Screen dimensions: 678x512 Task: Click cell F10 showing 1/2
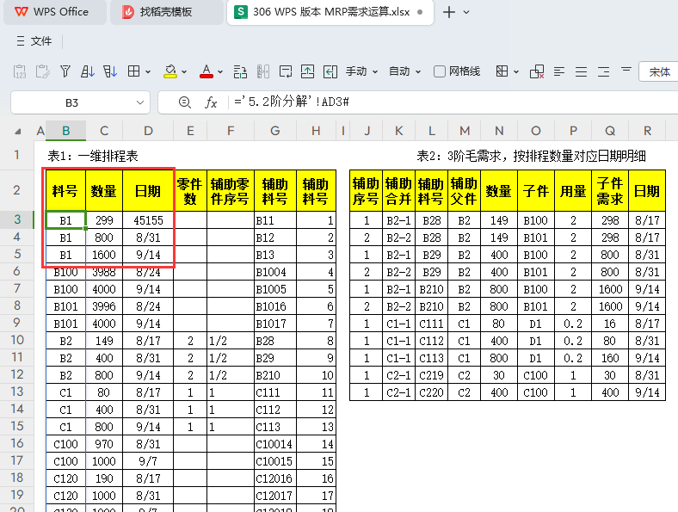(231, 341)
